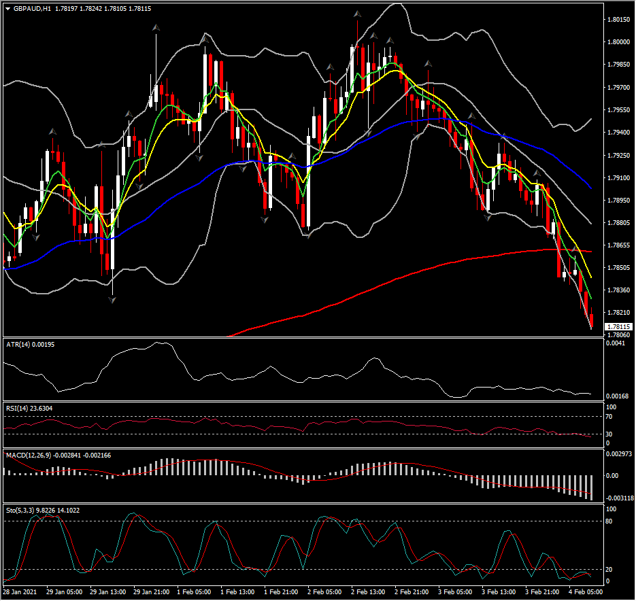The width and height of the screenshot is (636, 601).
Task: Click the current price tag 1.78115
Action: coord(616,327)
